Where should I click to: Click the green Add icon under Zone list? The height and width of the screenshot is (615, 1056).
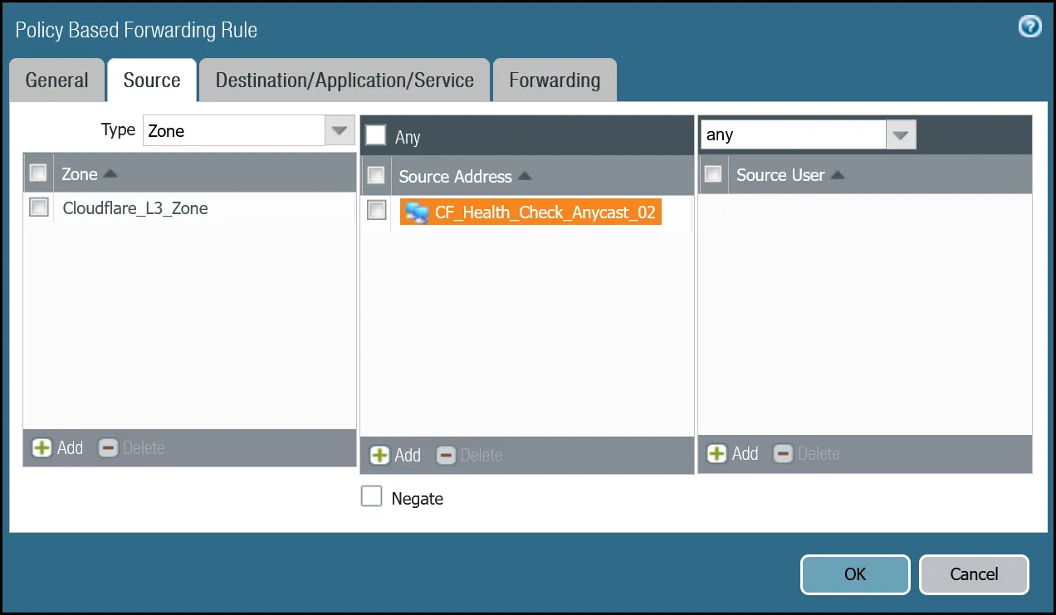point(42,448)
